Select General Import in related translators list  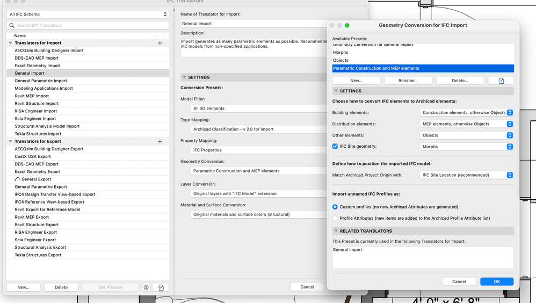click(x=347, y=250)
